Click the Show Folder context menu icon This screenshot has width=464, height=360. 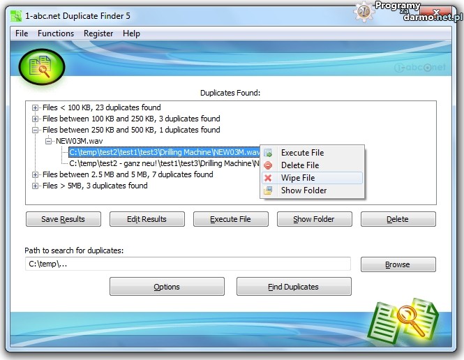click(268, 190)
